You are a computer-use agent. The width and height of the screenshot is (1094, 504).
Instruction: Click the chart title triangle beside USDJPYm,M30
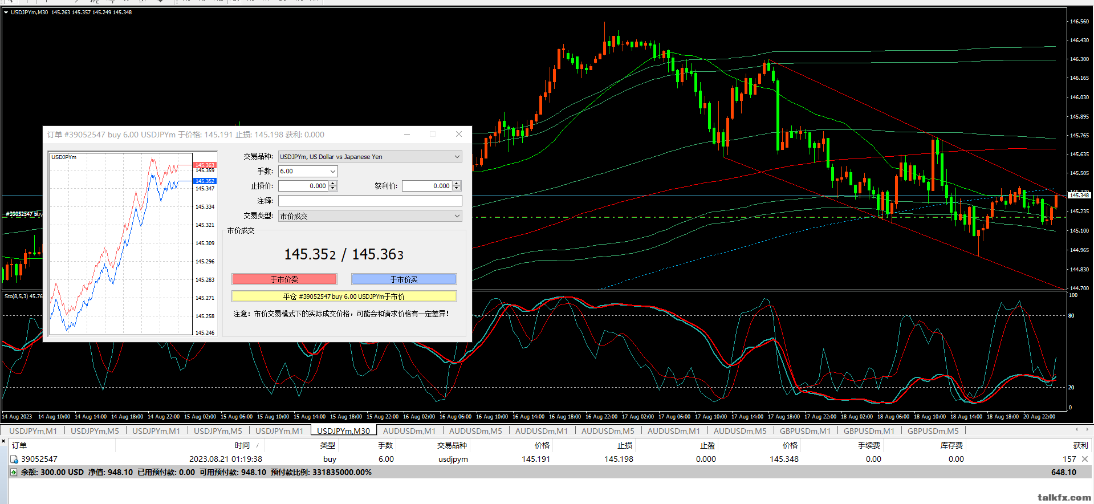(6, 12)
